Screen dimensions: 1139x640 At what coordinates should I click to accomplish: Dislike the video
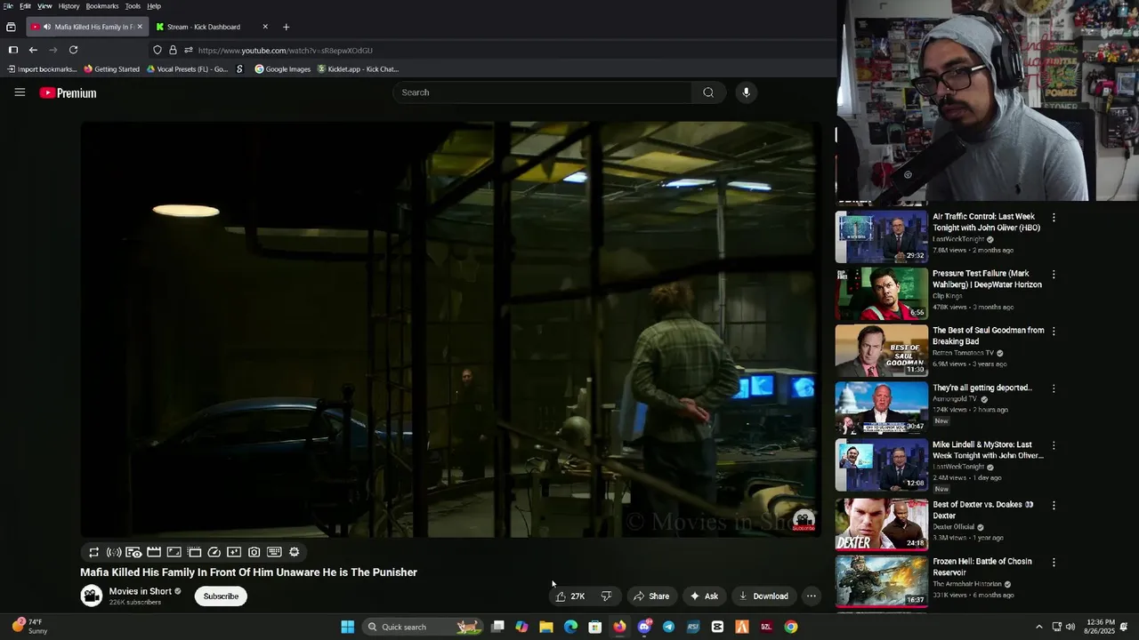click(x=606, y=596)
